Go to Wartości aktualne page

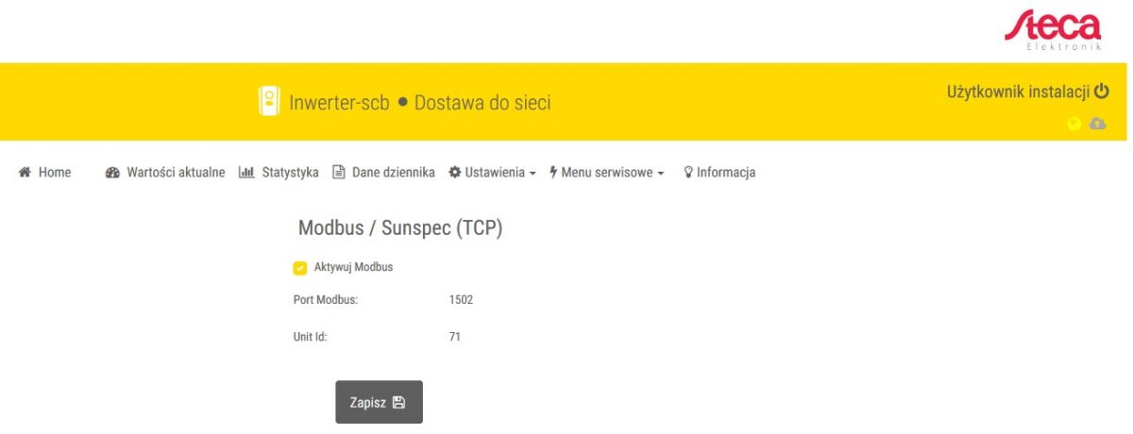tap(165, 173)
